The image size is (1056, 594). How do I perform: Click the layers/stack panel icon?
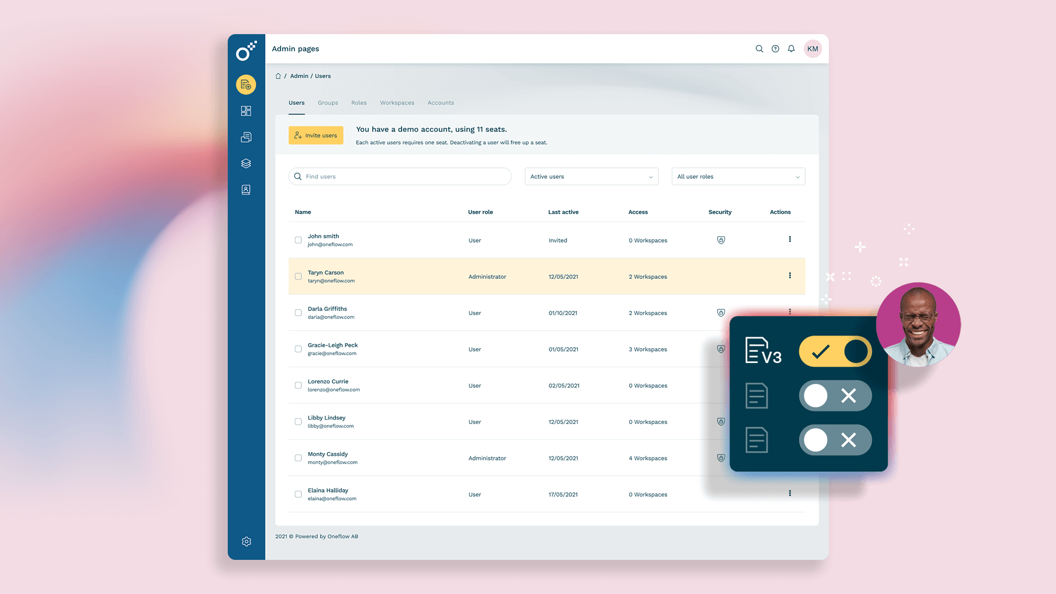pyautogui.click(x=246, y=162)
